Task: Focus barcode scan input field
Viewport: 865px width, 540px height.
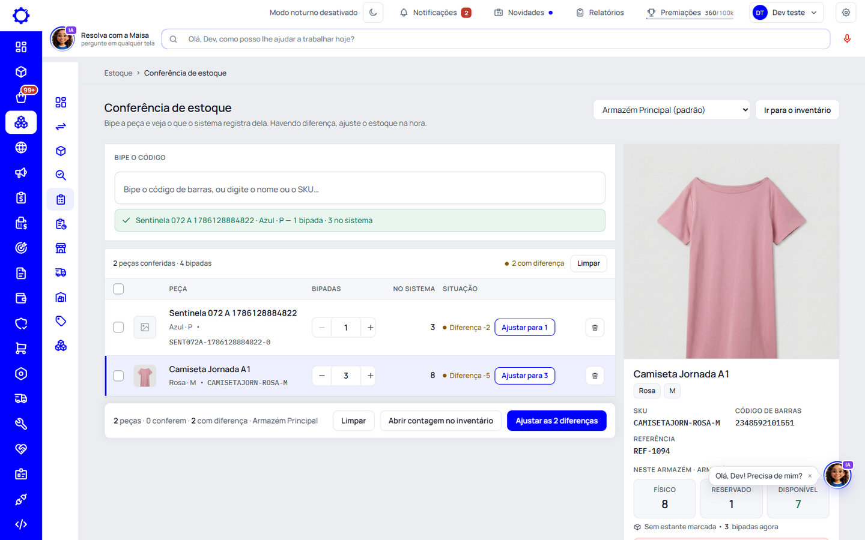Action: pyautogui.click(x=360, y=188)
